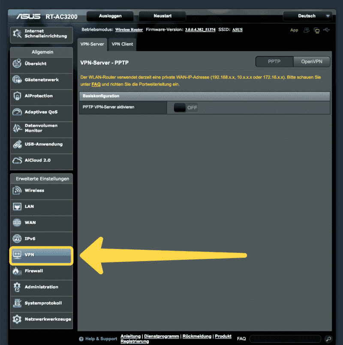Image resolution: width=343 pixels, height=345 pixels.
Task: Open the Deutsch language dropdown
Action: click(307, 16)
